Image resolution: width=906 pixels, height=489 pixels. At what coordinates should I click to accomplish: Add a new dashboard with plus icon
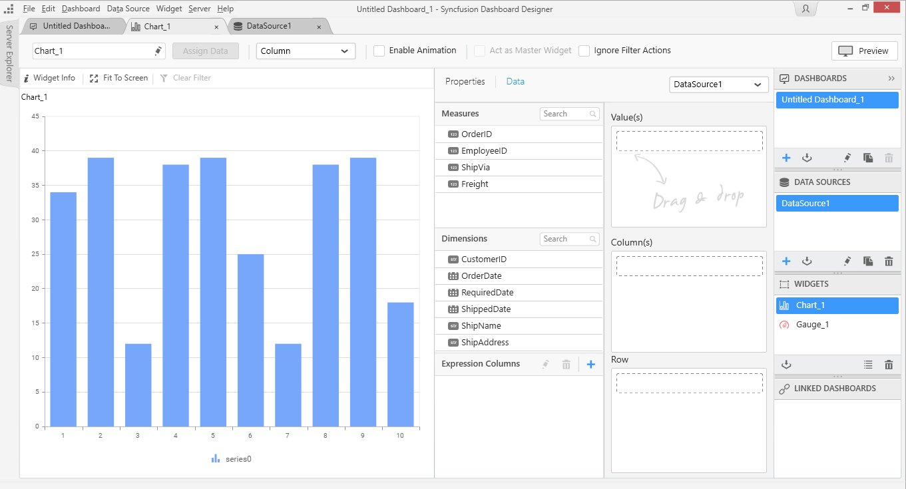[x=786, y=158]
